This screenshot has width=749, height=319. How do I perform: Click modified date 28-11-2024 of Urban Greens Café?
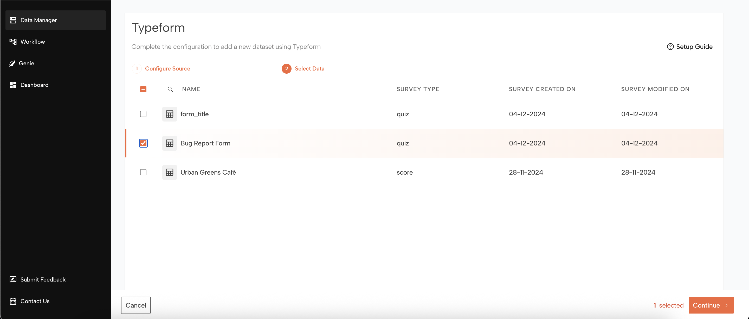tap(638, 172)
